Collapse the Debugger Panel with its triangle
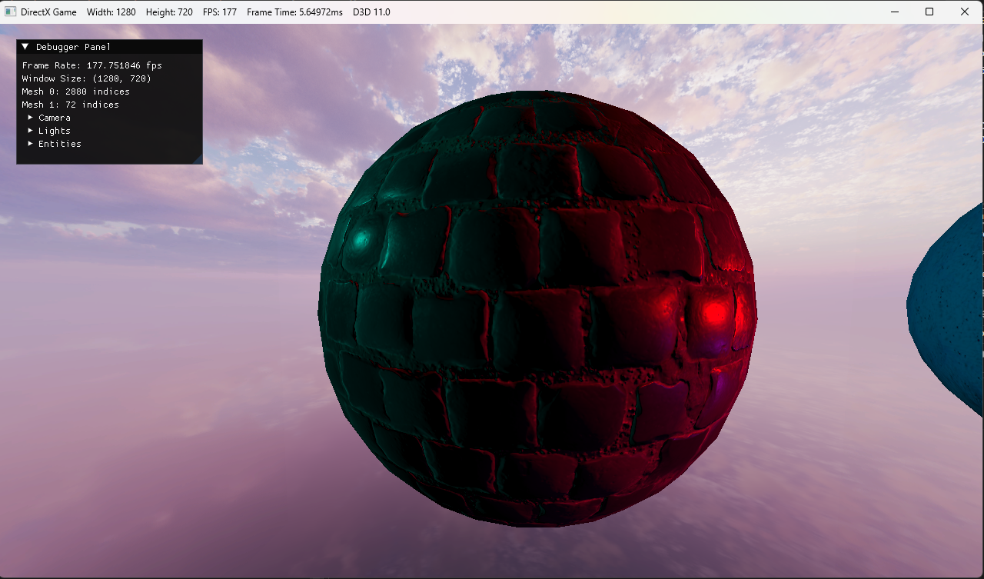 25,47
